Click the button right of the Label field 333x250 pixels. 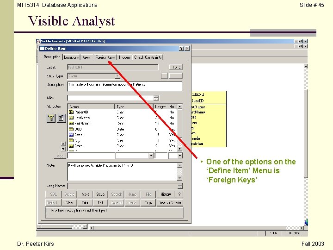pyautogui.click(x=176, y=67)
